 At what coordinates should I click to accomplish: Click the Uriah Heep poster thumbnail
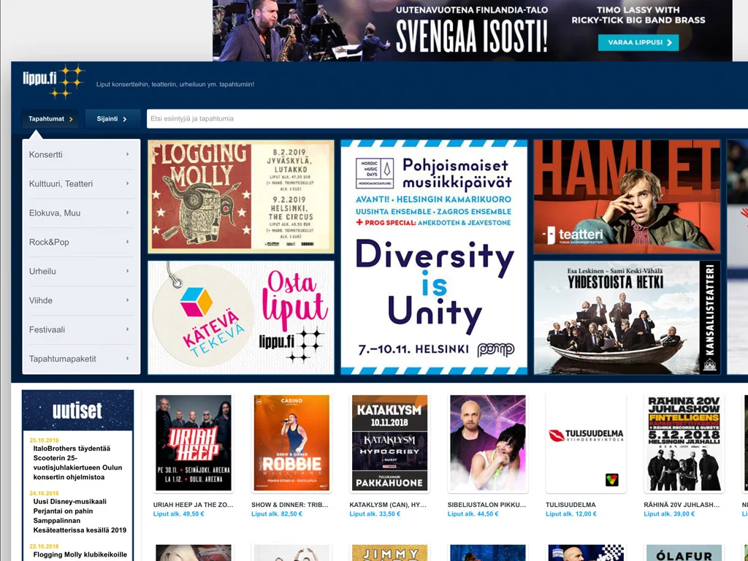[x=194, y=443]
